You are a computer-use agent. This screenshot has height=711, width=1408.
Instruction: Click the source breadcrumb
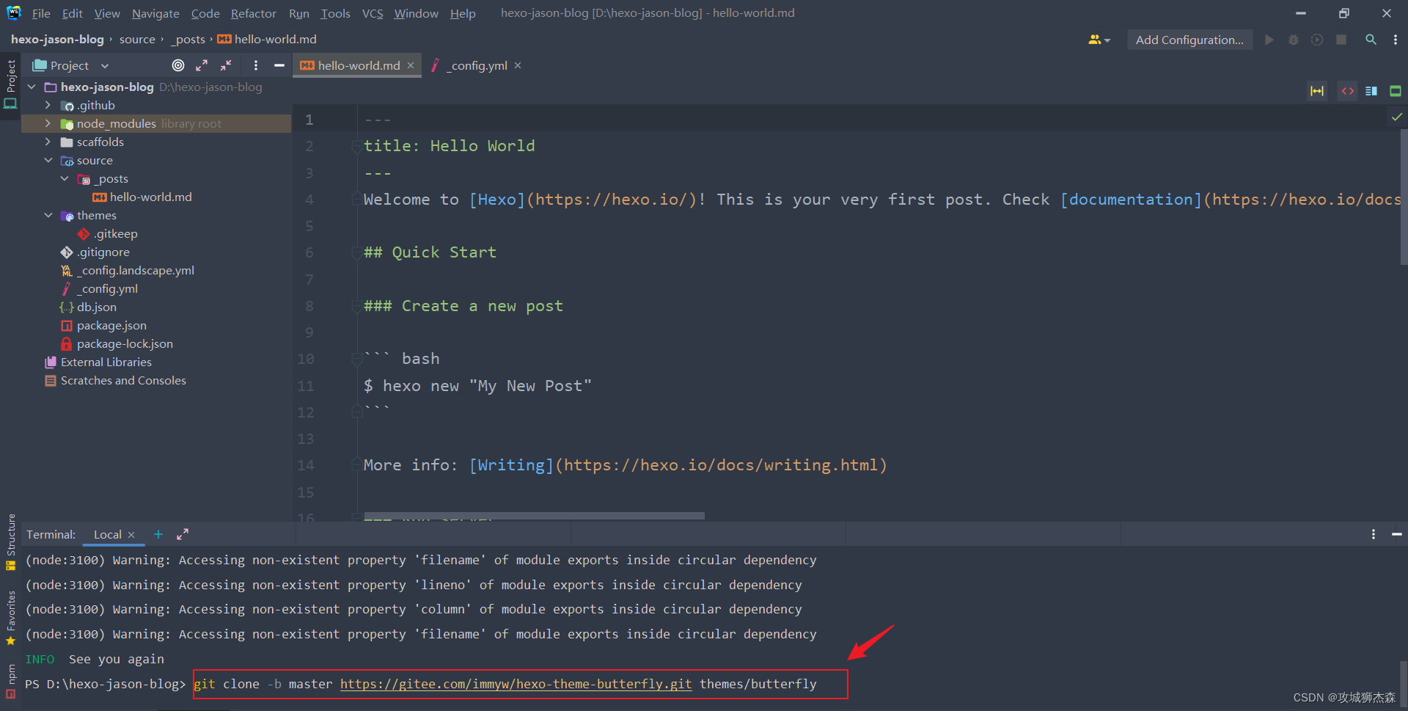pos(137,40)
